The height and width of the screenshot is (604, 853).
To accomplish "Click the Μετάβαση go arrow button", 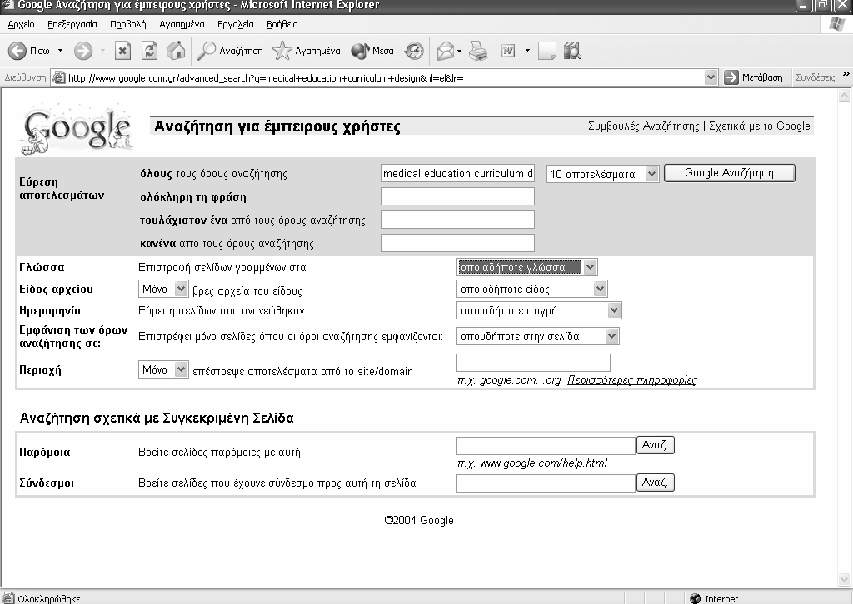I will pyautogui.click(x=753, y=77).
